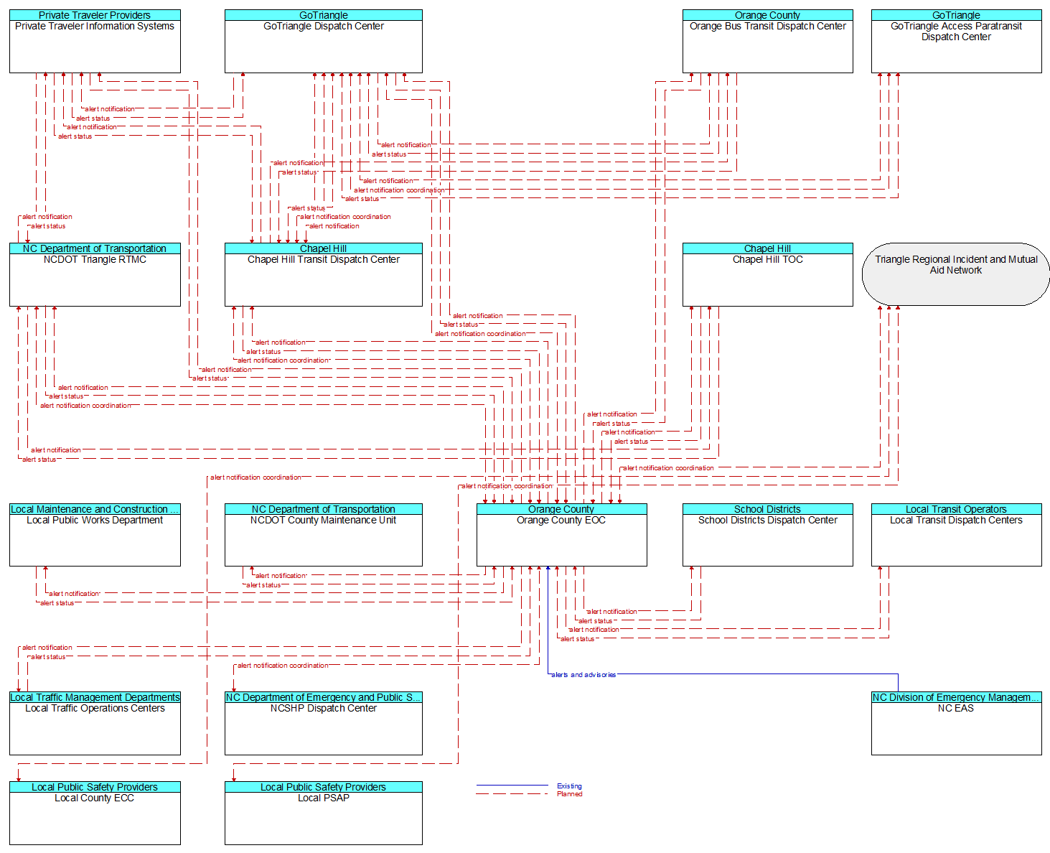Click the Chapel Hill header above TOC
This screenshot has height=853, width=1050.
(767, 248)
